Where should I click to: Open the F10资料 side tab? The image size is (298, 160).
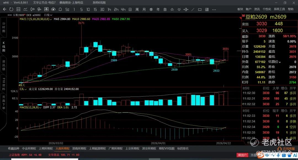click(x=4, y=84)
